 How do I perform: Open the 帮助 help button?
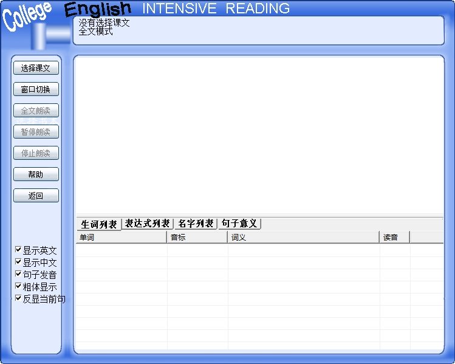(36, 174)
